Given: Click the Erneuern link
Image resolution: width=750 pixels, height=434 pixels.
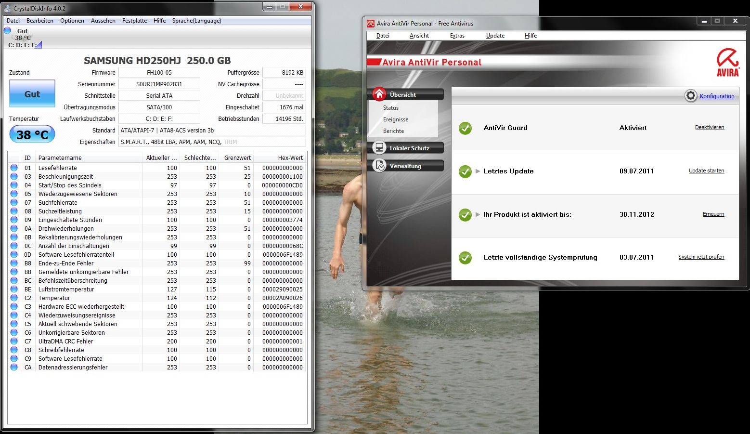Looking at the screenshot, I should (x=713, y=214).
